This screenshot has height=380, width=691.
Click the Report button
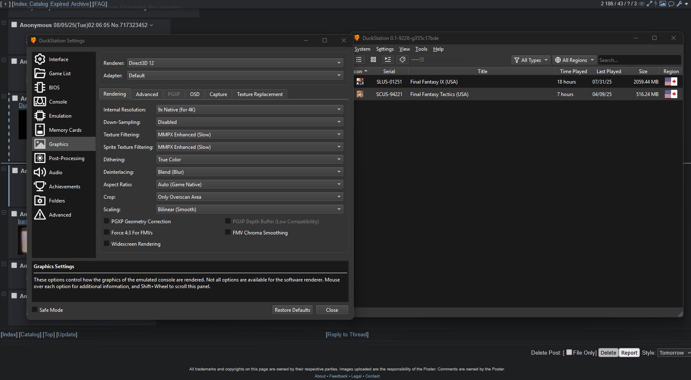629,353
